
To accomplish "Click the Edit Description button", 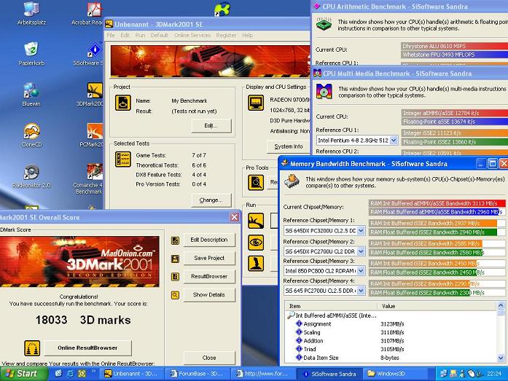I will click(x=209, y=240).
